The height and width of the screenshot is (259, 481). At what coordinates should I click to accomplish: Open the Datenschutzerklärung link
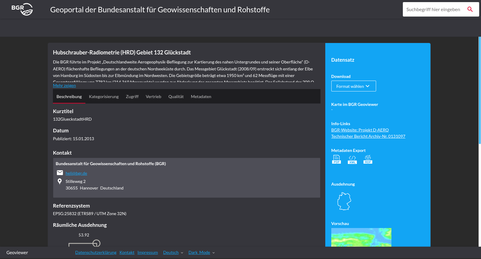click(x=96, y=252)
